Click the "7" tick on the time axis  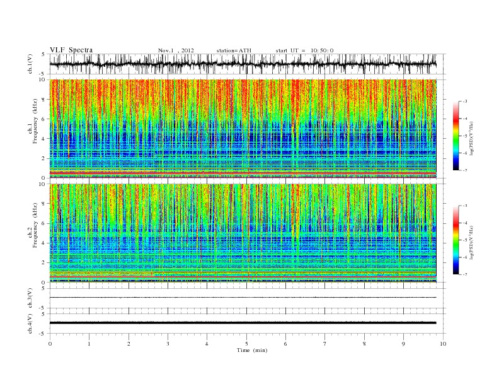tap(325, 344)
